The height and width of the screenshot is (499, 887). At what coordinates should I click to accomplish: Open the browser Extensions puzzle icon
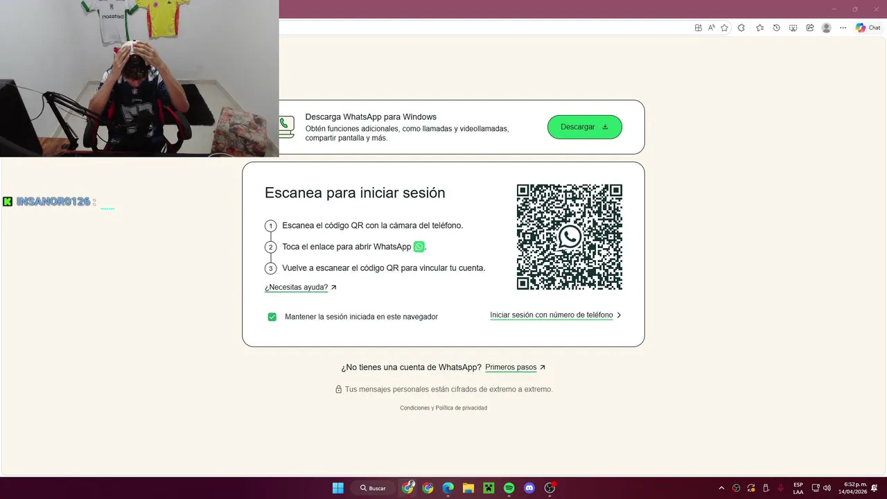click(741, 28)
